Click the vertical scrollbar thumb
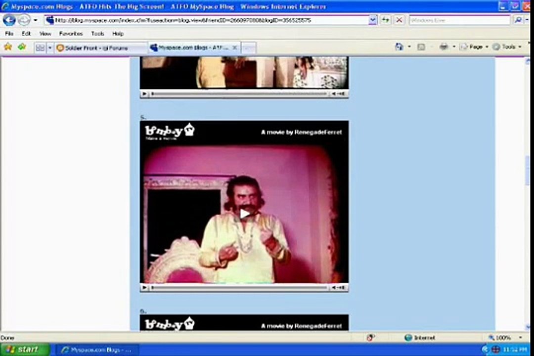The image size is (534, 356). point(528,170)
